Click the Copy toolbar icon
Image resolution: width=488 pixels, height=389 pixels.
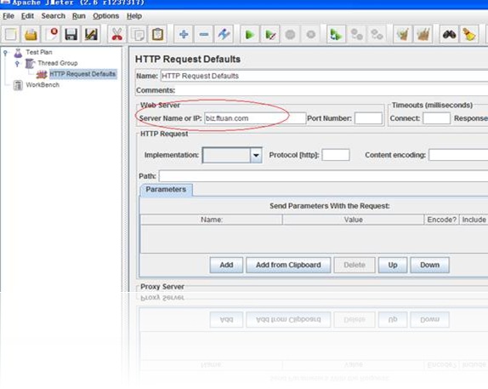click(137, 34)
